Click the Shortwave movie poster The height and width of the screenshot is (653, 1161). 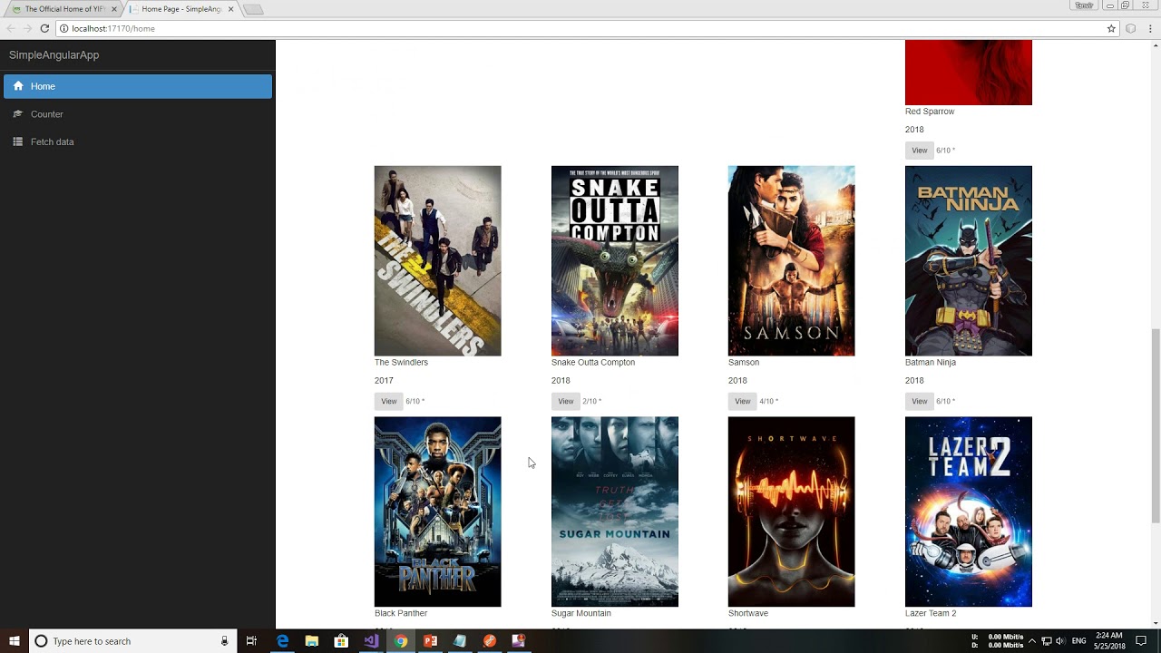point(791,512)
